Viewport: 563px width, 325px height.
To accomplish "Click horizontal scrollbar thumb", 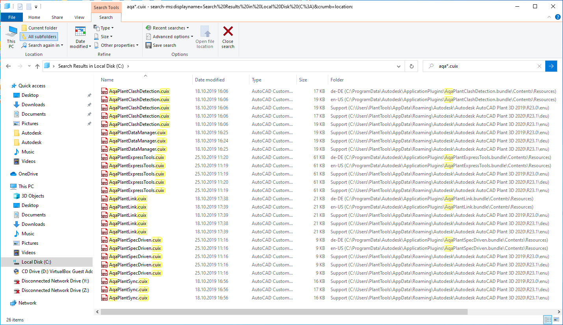I will click(284, 312).
